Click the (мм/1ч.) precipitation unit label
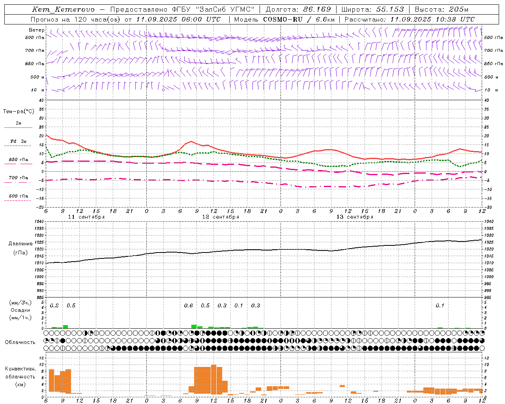This screenshot has width=505, height=404. point(20,318)
